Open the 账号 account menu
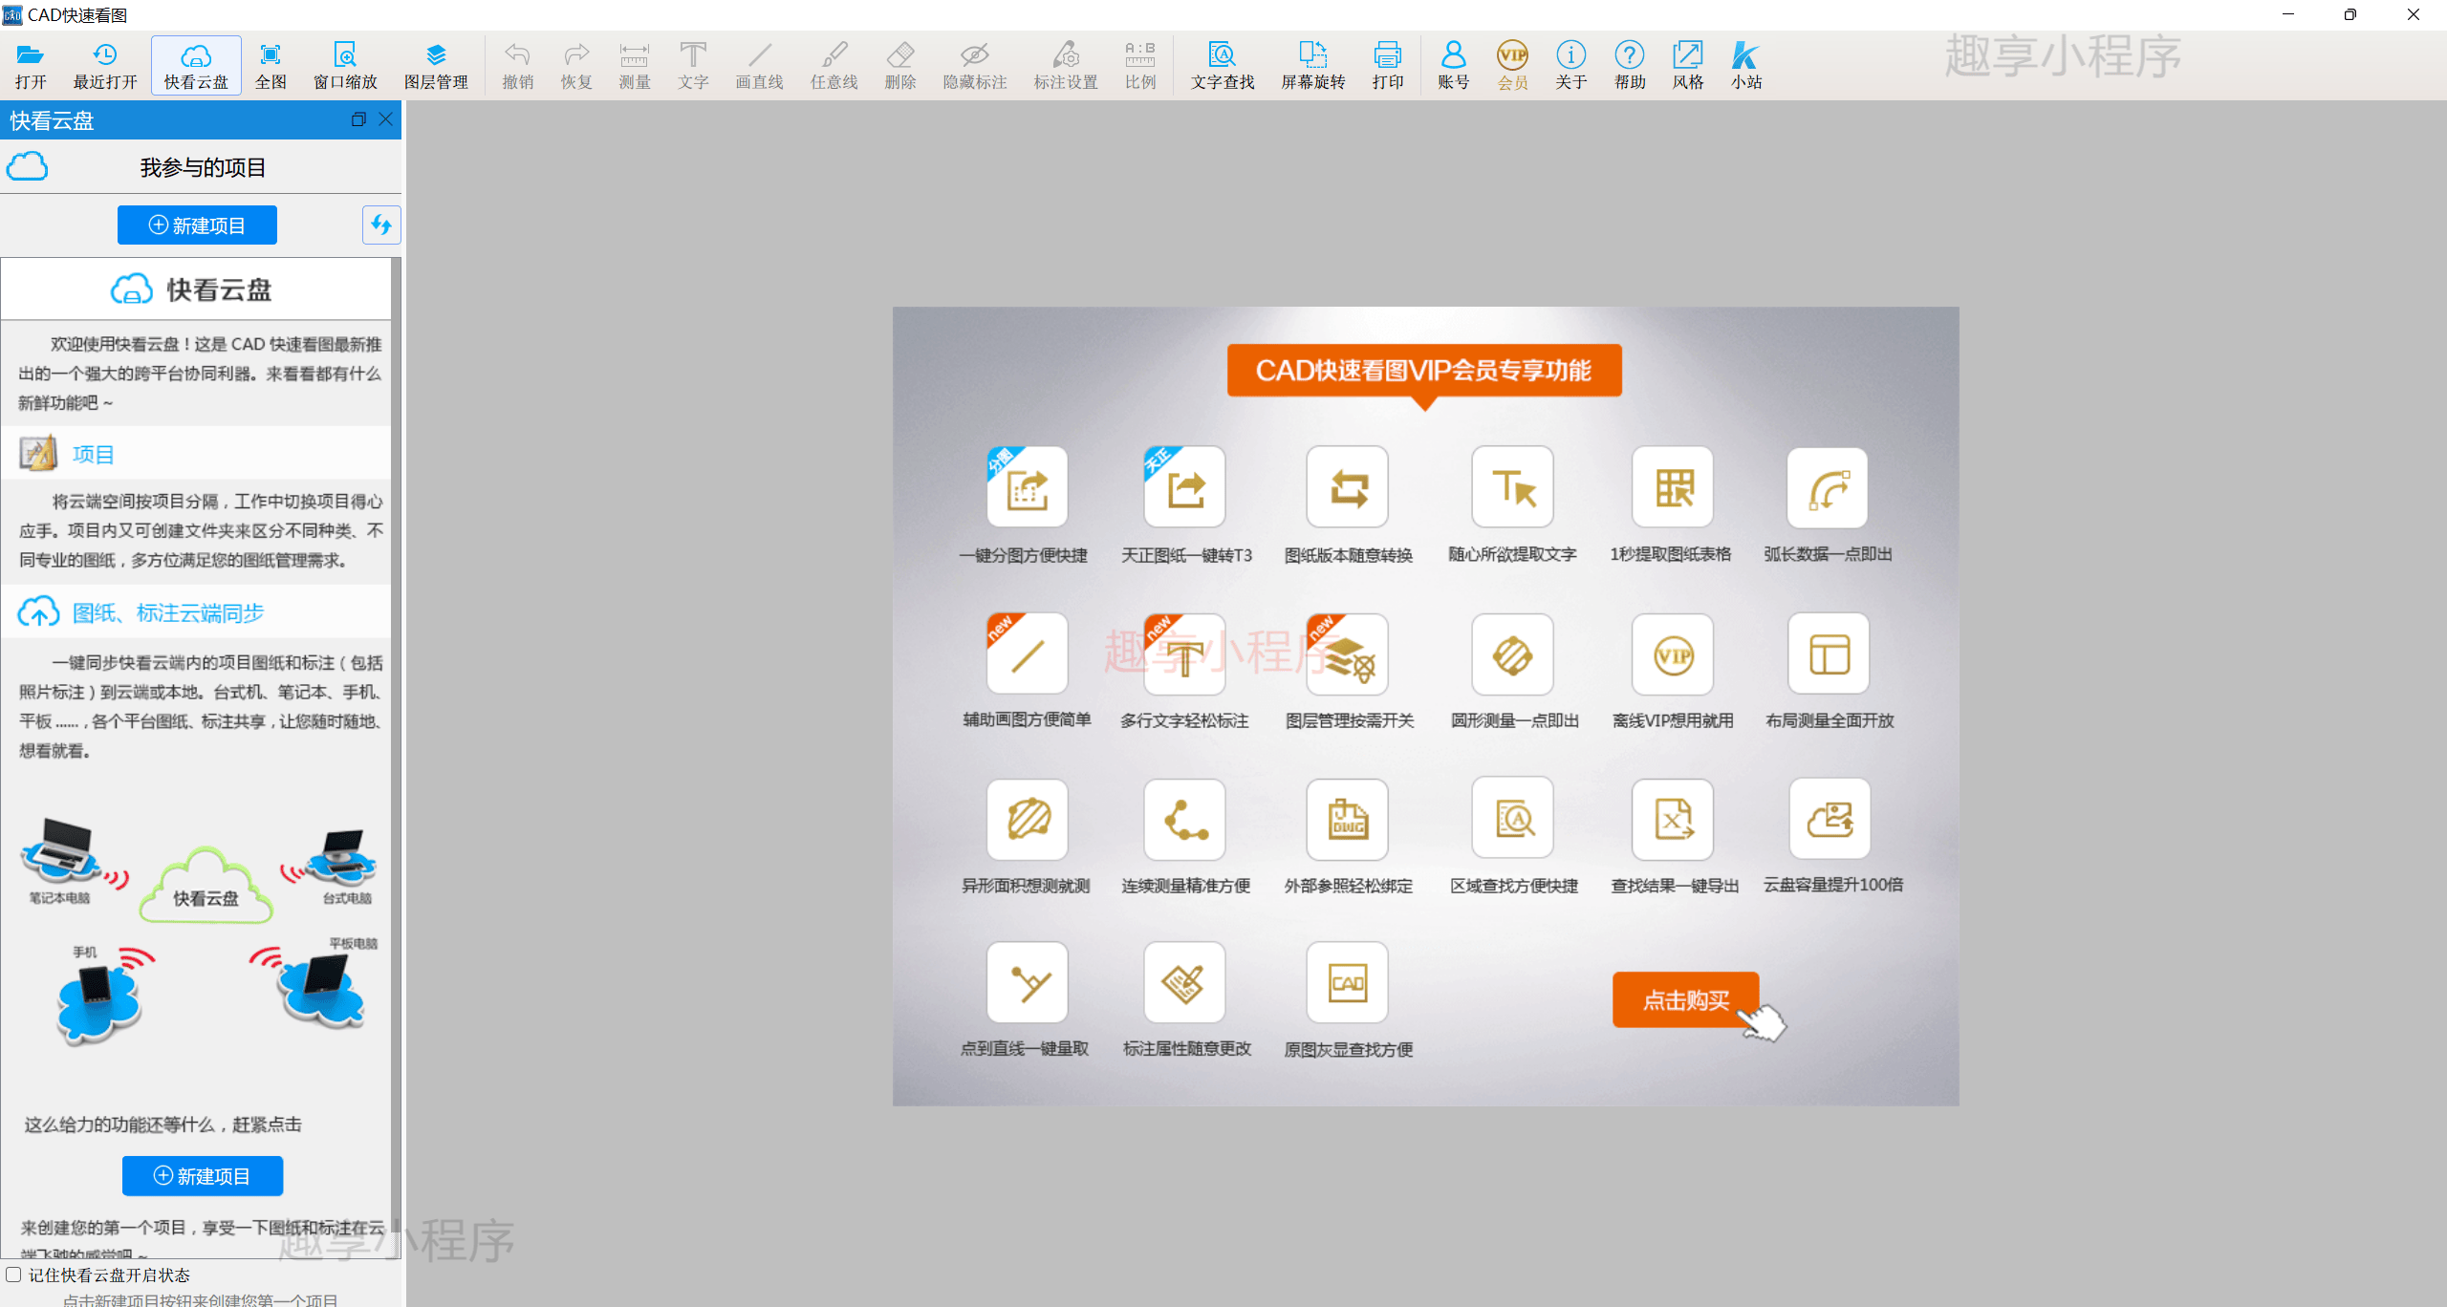Image resolution: width=2447 pixels, height=1307 pixels. 1454,66
